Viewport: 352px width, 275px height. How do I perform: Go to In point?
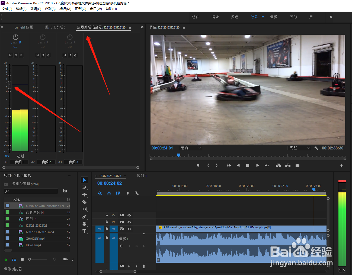[x=229, y=165]
